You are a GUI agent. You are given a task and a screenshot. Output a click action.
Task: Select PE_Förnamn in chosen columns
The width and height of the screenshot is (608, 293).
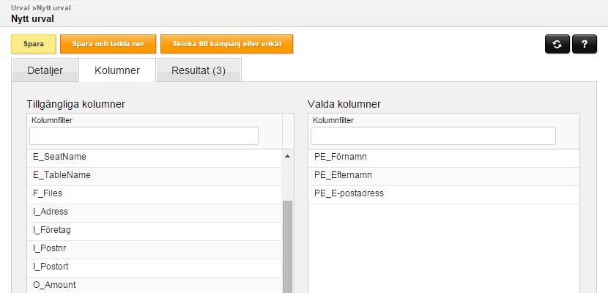pos(444,157)
